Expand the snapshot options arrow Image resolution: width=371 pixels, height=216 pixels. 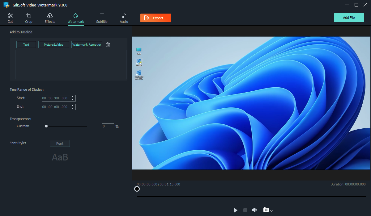coord(271,211)
